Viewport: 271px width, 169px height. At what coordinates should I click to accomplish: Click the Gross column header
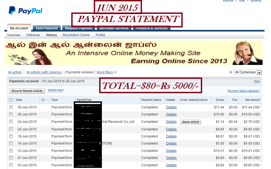(x=220, y=100)
